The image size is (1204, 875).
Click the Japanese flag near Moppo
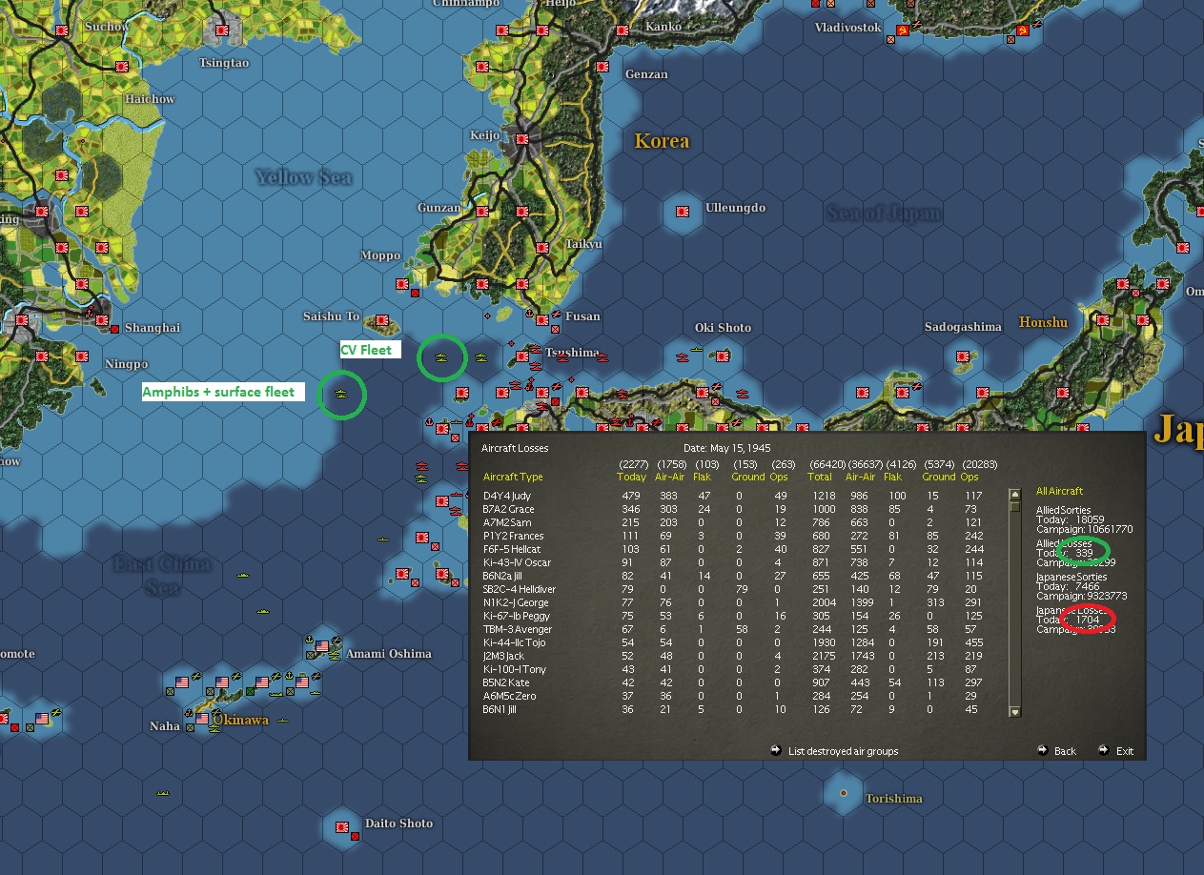(x=401, y=283)
